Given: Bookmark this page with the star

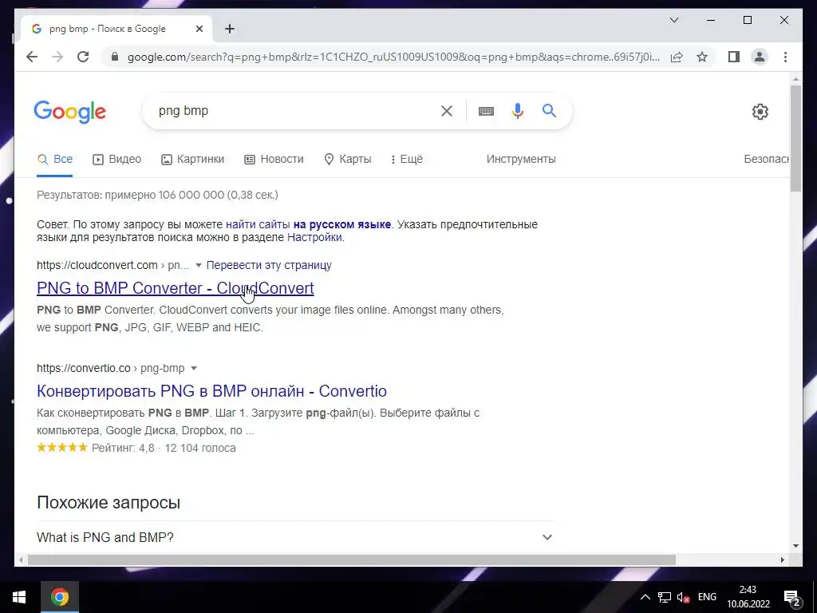Looking at the screenshot, I should [702, 57].
